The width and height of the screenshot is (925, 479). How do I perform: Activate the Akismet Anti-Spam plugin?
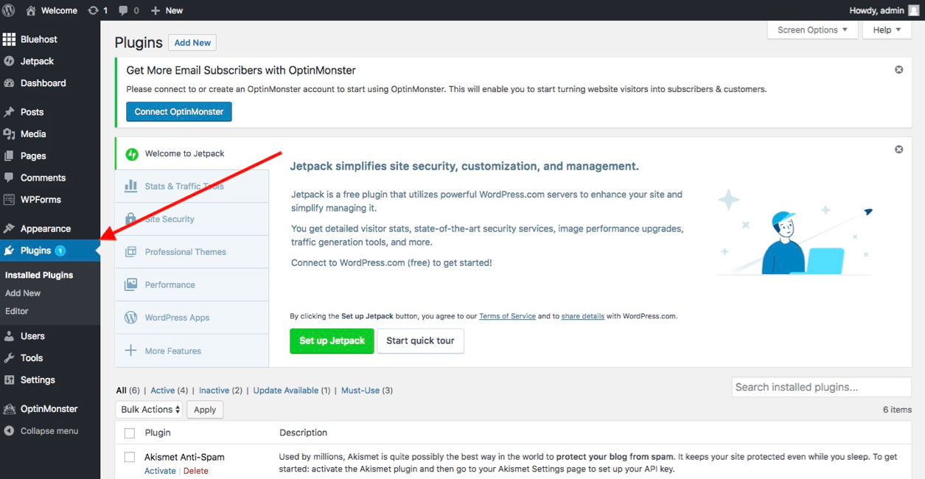click(x=160, y=471)
